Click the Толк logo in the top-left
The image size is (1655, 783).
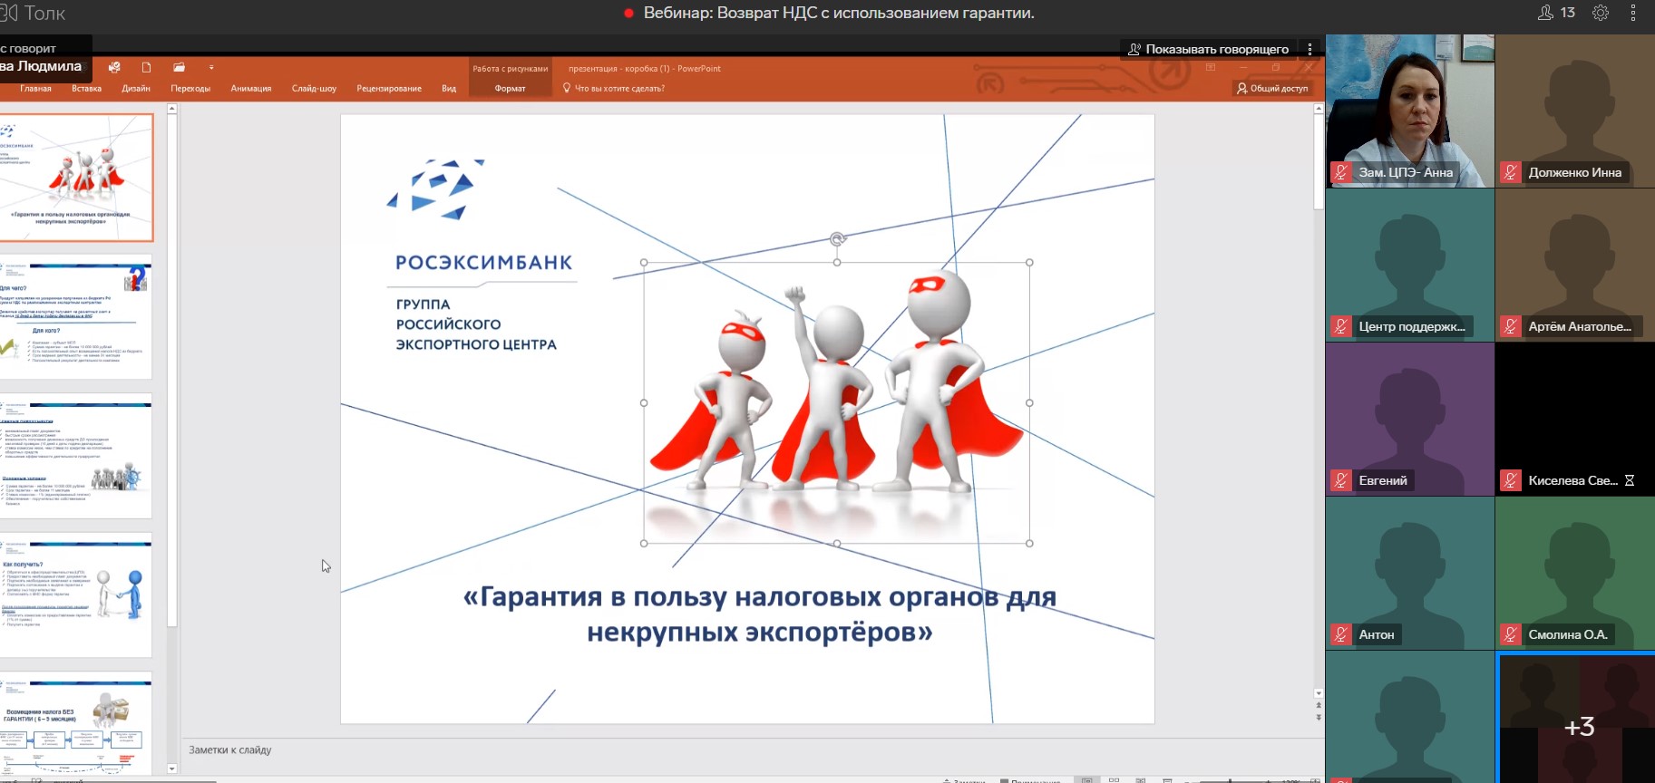[33, 13]
